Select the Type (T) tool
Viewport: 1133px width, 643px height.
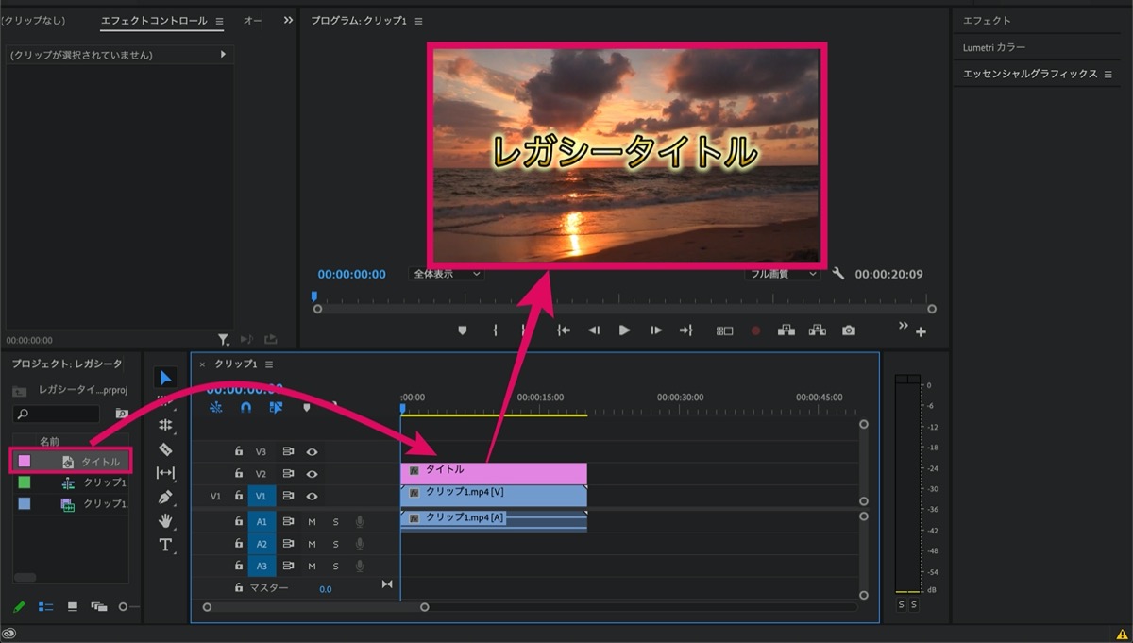click(x=166, y=545)
